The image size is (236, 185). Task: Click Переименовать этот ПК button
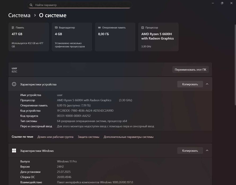[191, 70]
